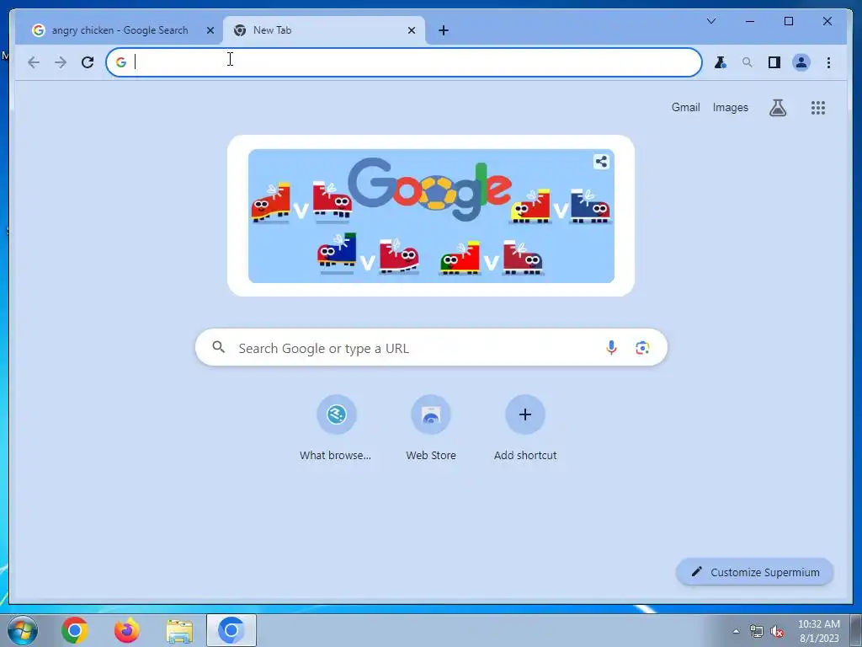Open the three-dot browser menu

coord(828,62)
